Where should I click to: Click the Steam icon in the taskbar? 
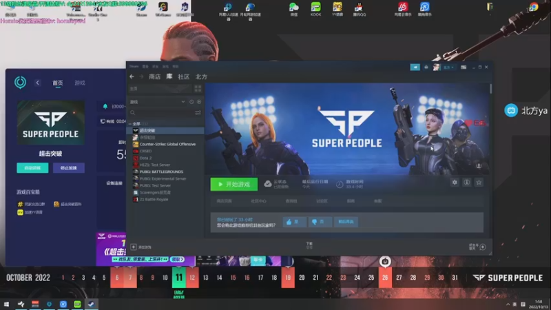click(x=91, y=304)
